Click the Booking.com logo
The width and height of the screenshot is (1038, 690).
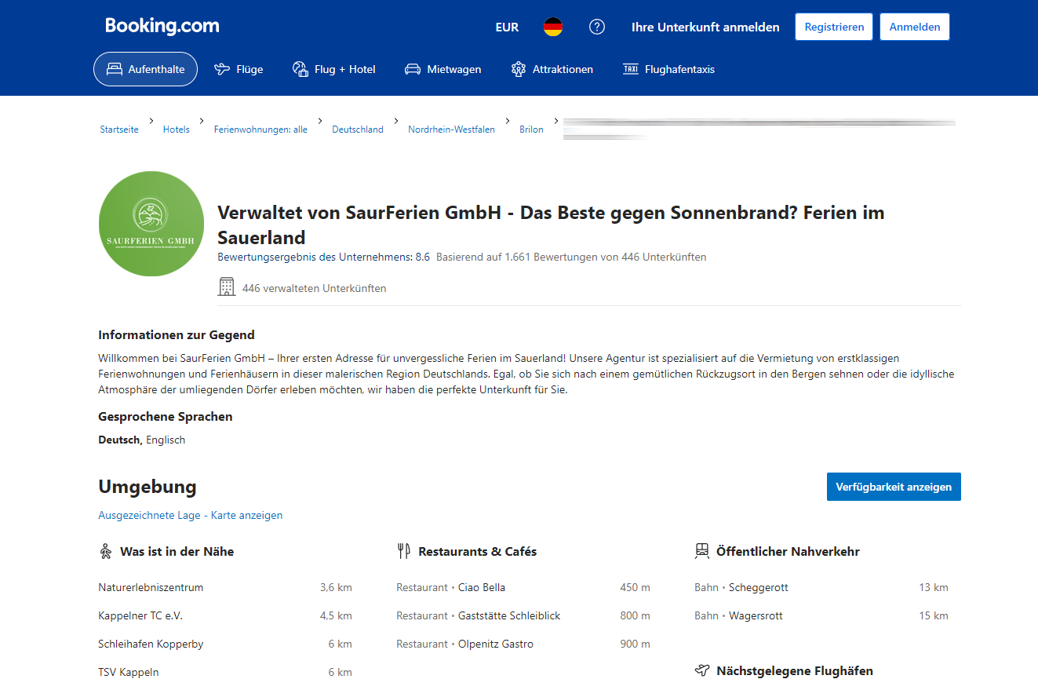tap(162, 26)
